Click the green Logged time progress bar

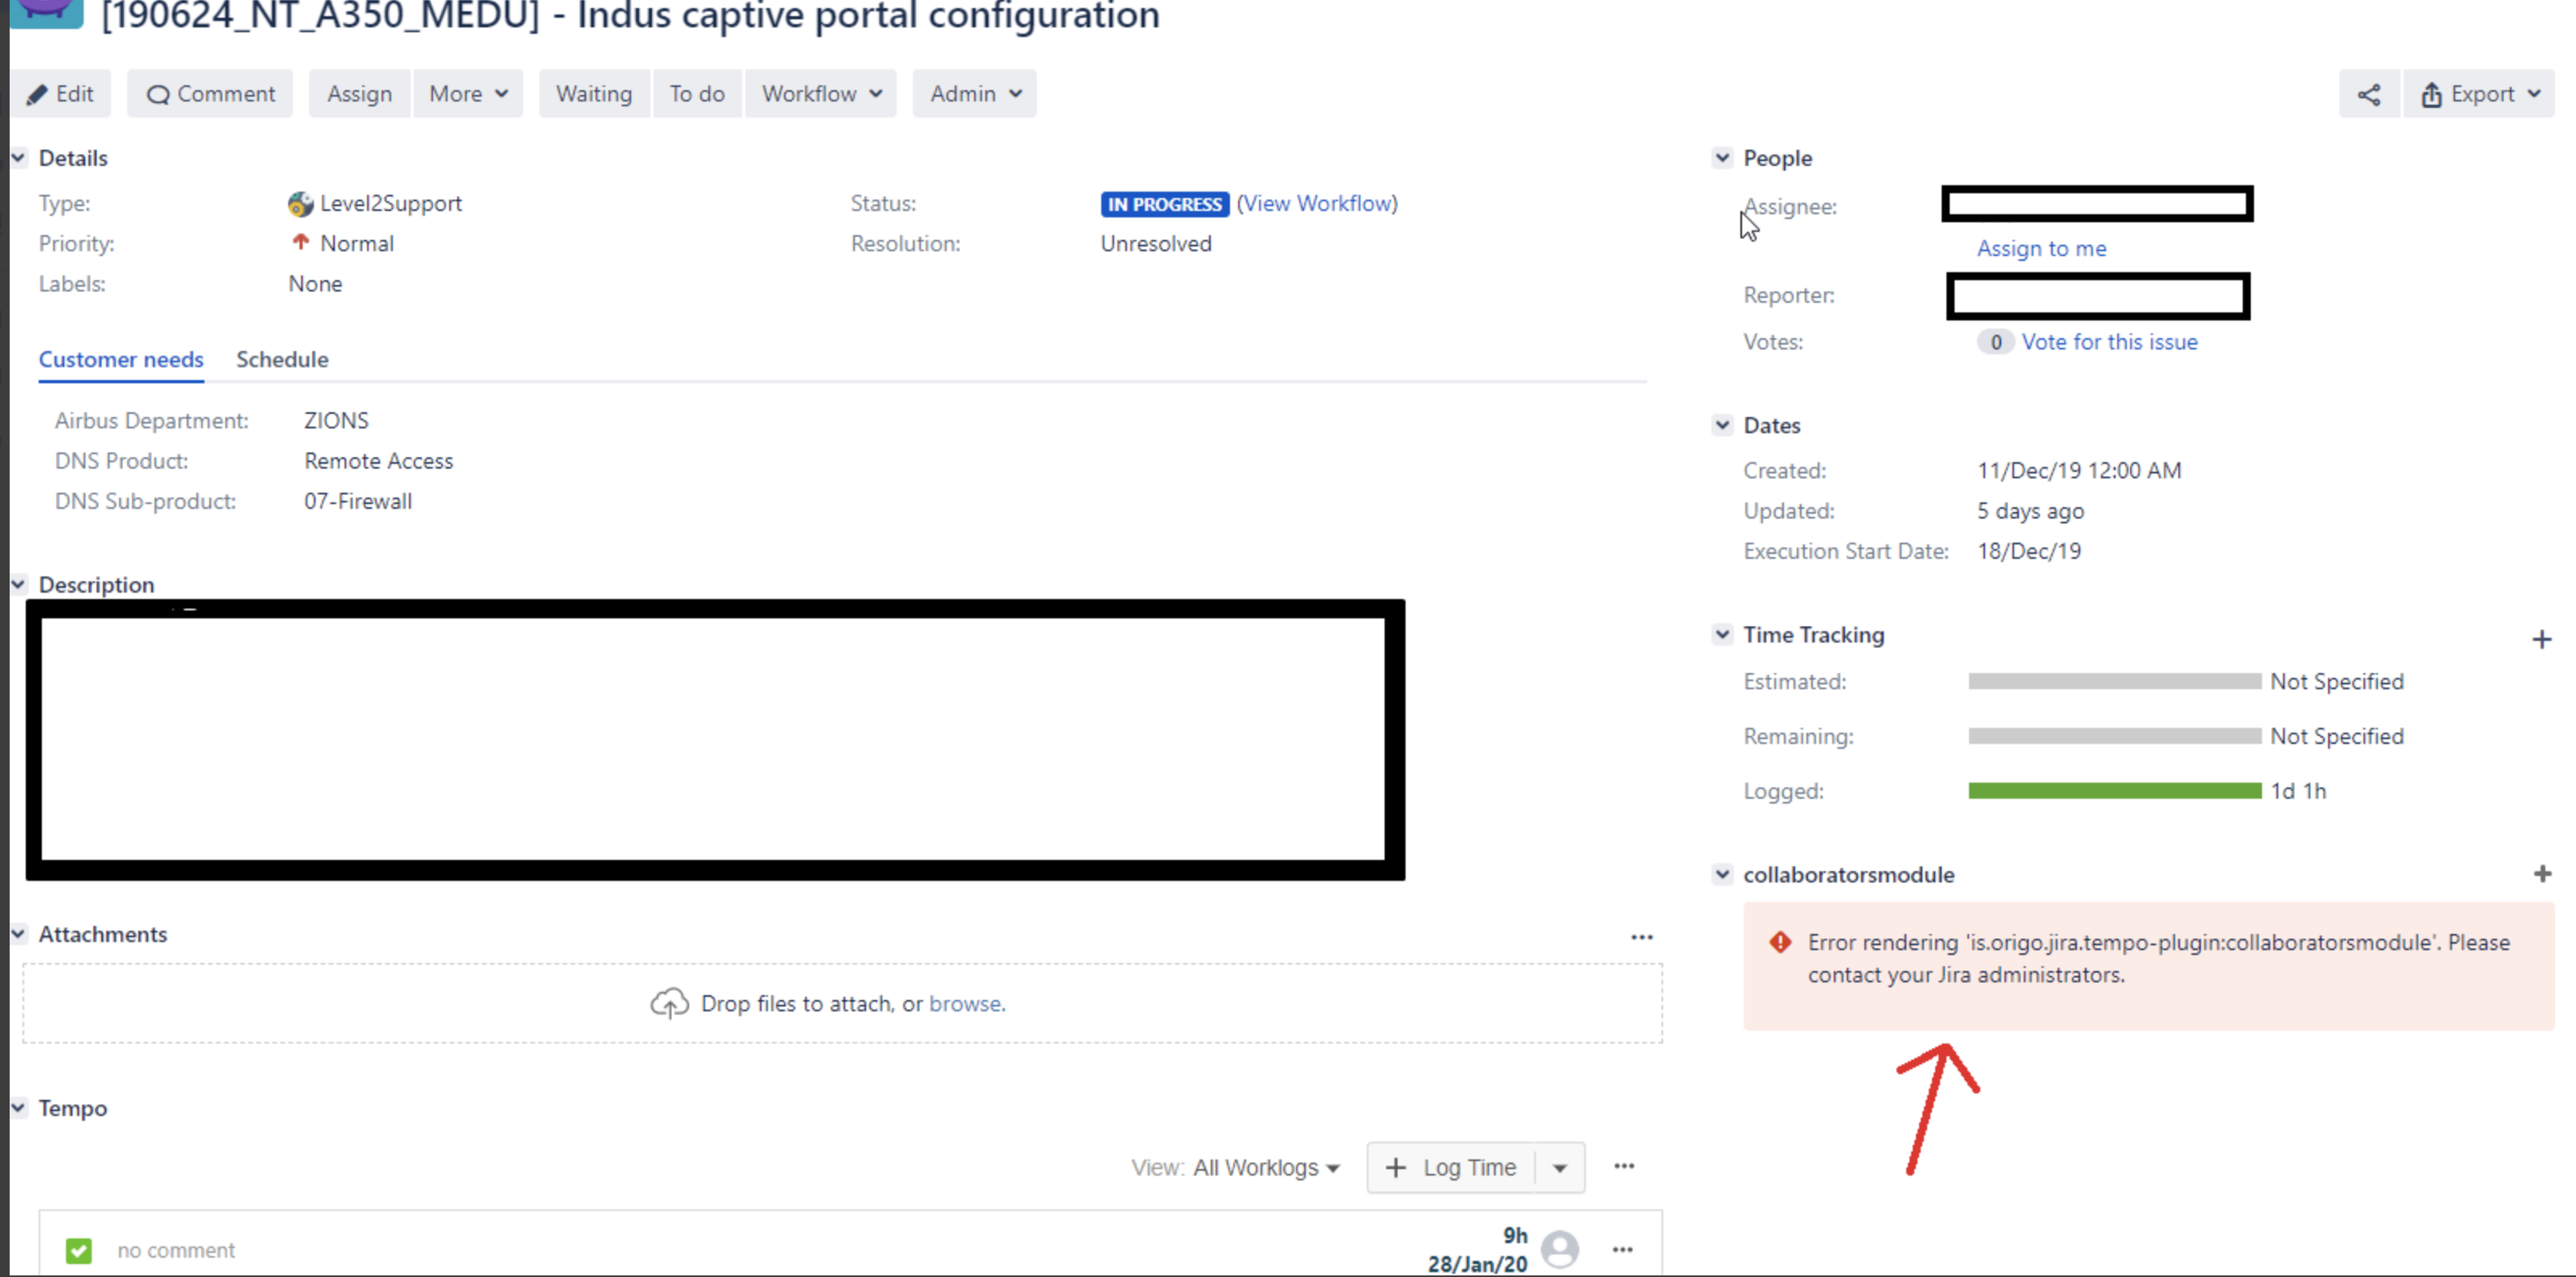(2114, 791)
